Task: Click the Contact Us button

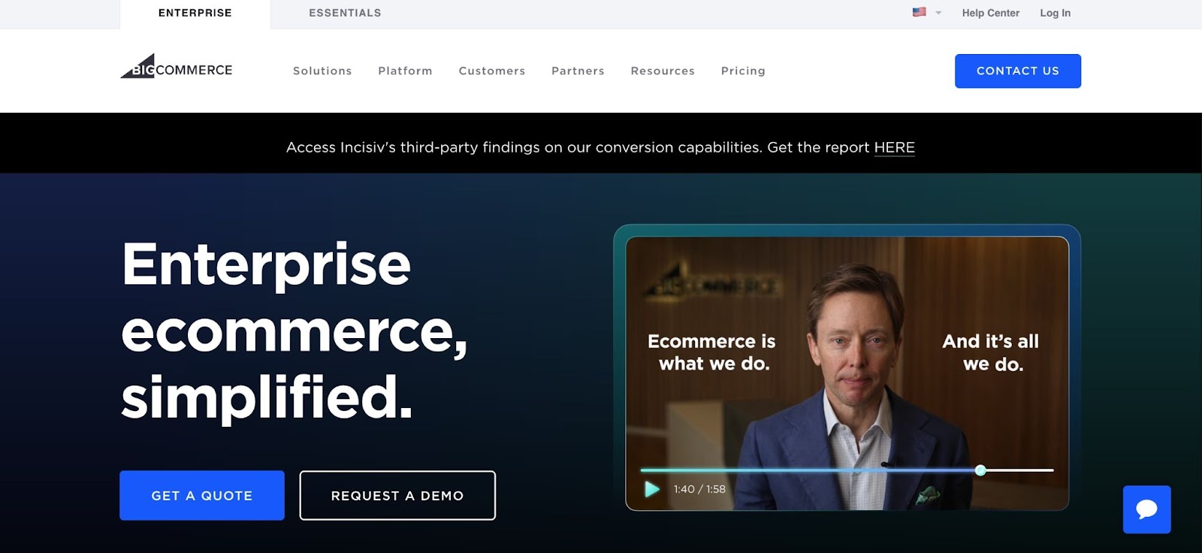Action: point(1017,71)
